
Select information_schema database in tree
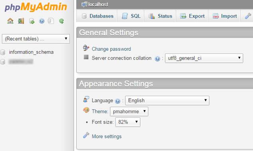tap(31, 52)
